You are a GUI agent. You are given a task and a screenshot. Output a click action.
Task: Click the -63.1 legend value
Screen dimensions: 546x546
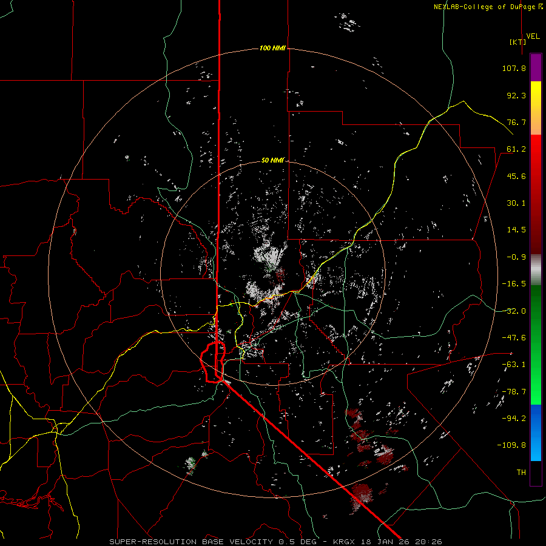[x=514, y=365]
